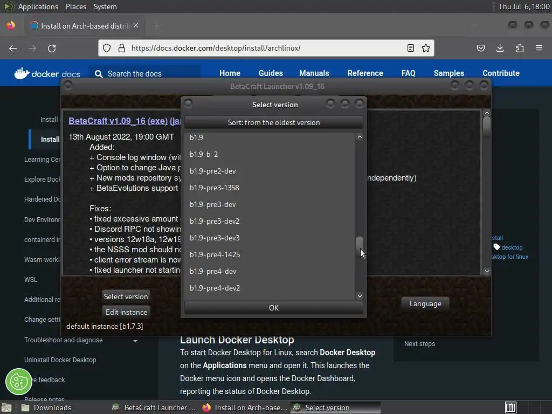Click the Firefox back arrow
The height and width of the screenshot is (414, 552).
coord(13,48)
